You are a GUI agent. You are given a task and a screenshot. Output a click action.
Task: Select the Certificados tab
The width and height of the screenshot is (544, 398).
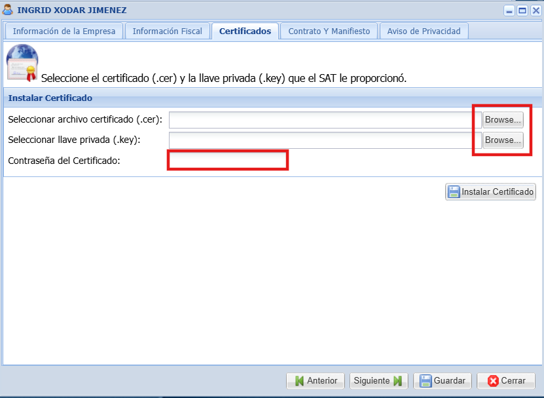(x=245, y=31)
